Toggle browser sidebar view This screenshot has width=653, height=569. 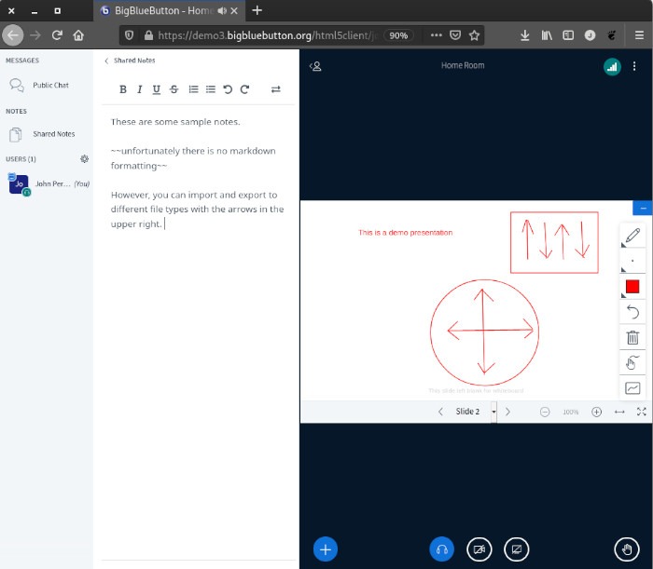(568, 35)
